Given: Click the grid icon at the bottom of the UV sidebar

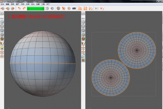Looking at the screenshot, I should point(83,60).
